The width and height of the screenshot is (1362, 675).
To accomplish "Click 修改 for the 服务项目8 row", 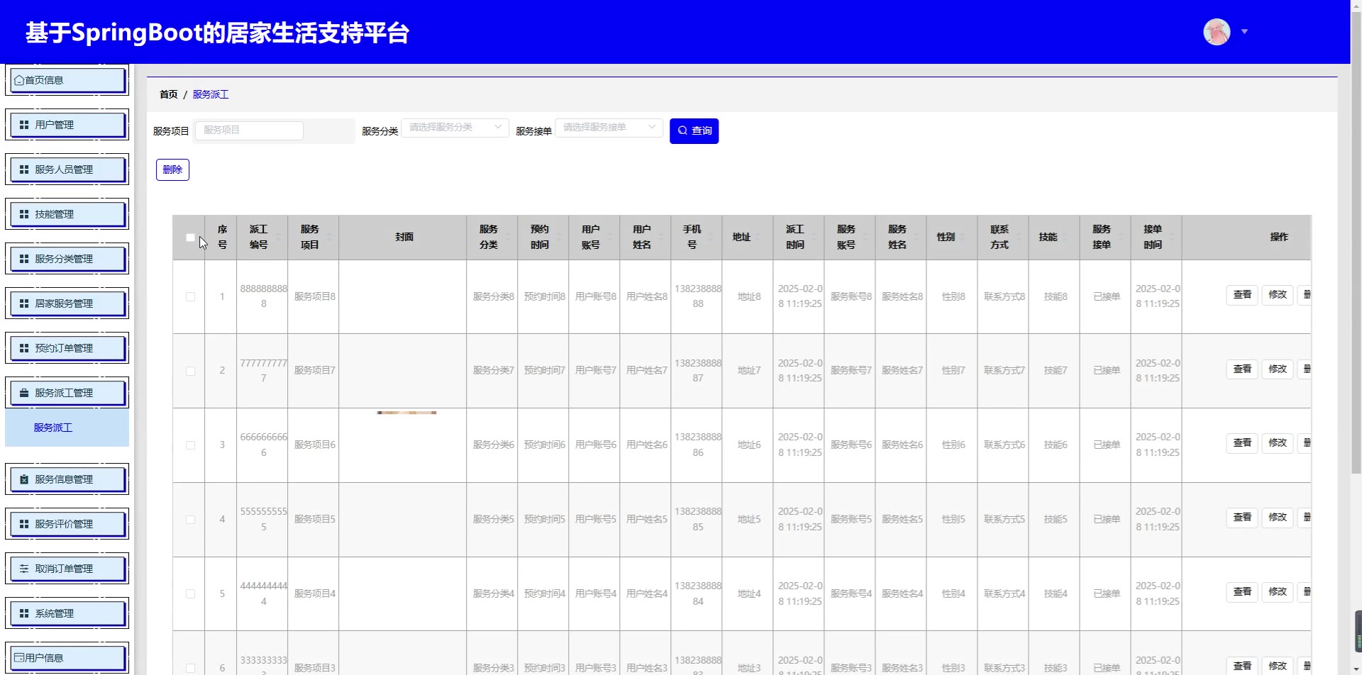I will [1278, 295].
